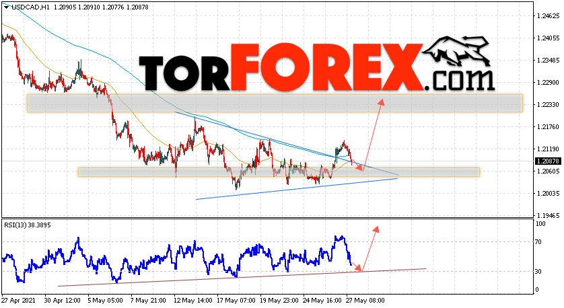
Task: Click the 24 May 16:00 time label
Action: [322, 301]
